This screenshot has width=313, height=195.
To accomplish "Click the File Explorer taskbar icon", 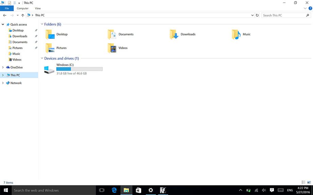I will pyautogui.click(x=126, y=190).
